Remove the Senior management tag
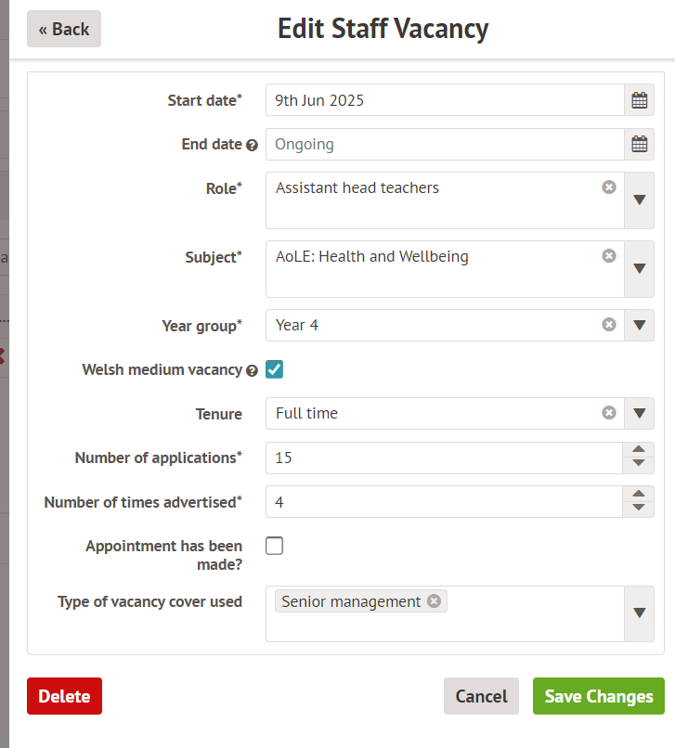Screen dimensions: 675x748 (x=434, y=601)
